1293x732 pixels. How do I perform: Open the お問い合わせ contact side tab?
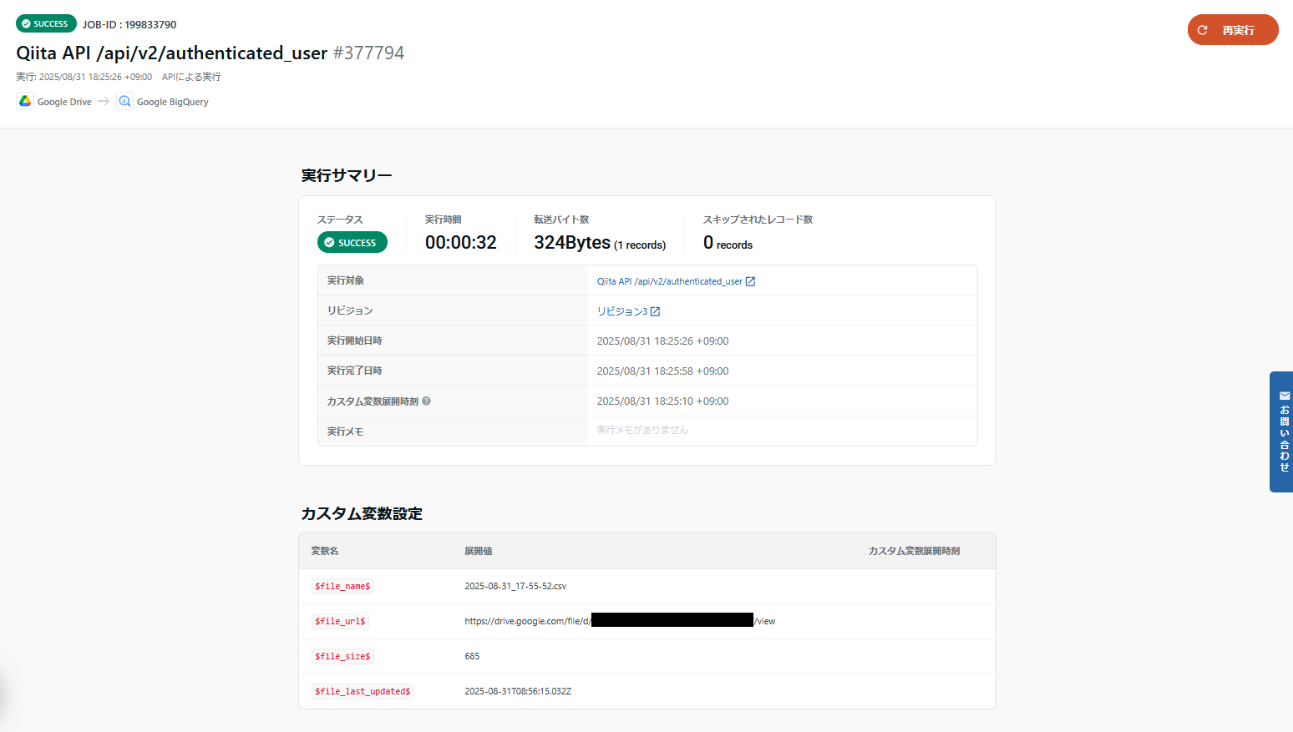[1281, 432]
